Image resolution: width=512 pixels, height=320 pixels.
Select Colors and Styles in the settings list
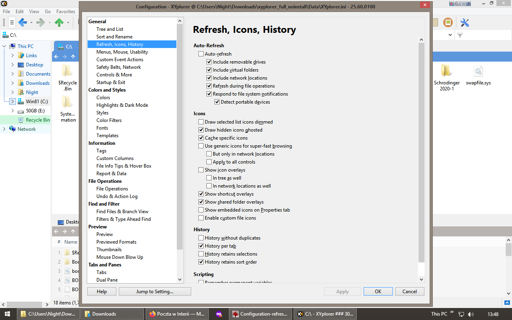click(x=107, y=90)
